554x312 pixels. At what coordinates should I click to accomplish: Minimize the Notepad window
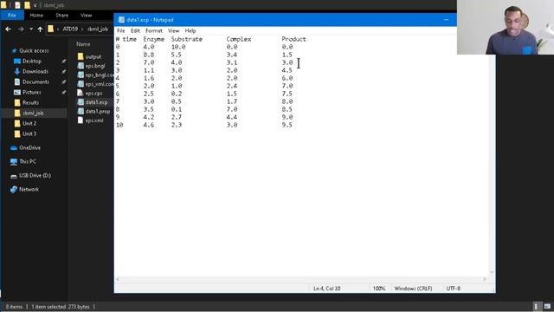447,20
